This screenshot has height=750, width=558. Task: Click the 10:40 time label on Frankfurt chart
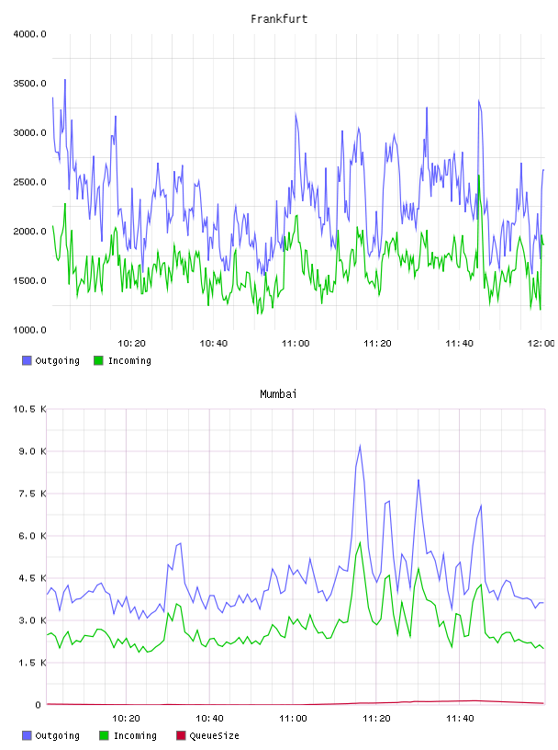(x=213, y=343)
